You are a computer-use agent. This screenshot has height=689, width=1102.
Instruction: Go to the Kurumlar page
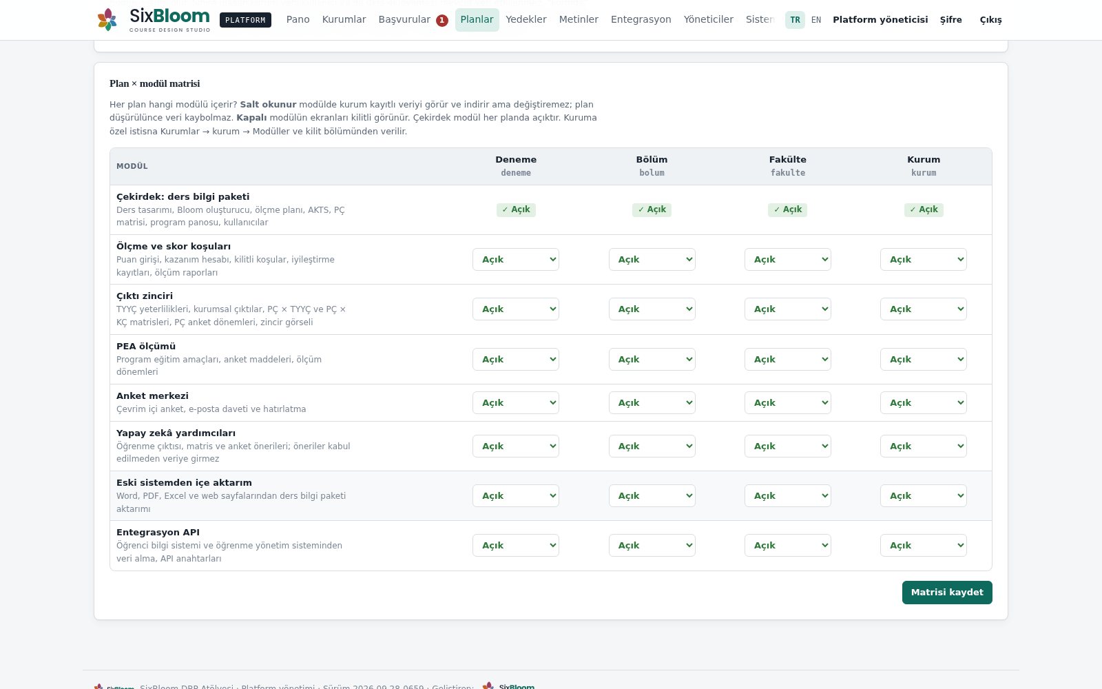[x=344, y=19]
